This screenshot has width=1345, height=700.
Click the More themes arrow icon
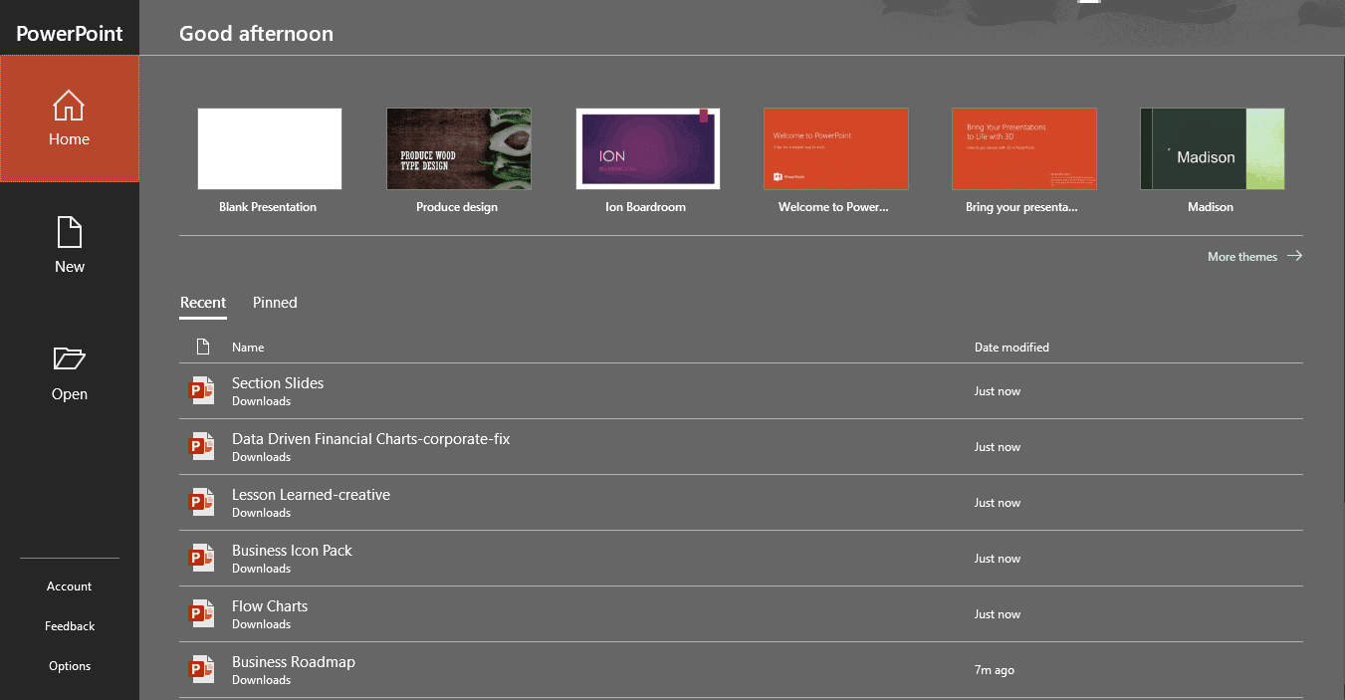1294,256
